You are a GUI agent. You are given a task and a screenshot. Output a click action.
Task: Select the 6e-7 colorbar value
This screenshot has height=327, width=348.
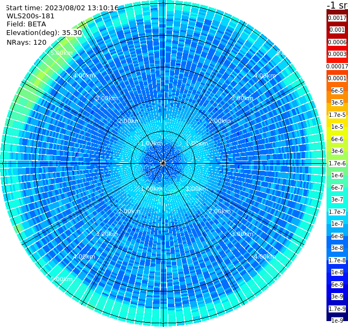point(337,187)
